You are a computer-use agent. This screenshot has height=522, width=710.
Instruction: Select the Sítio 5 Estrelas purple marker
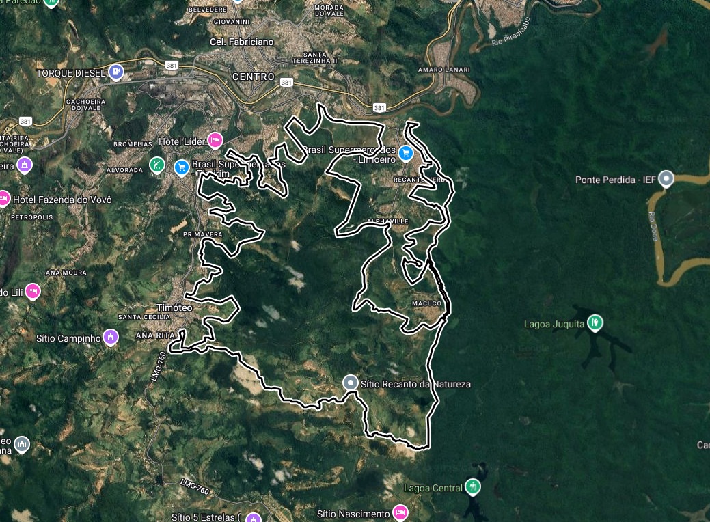tap(254, 517)
